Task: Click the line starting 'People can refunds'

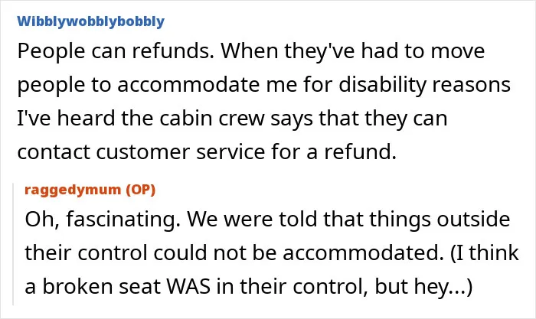Action: click(x=251, y=51)
